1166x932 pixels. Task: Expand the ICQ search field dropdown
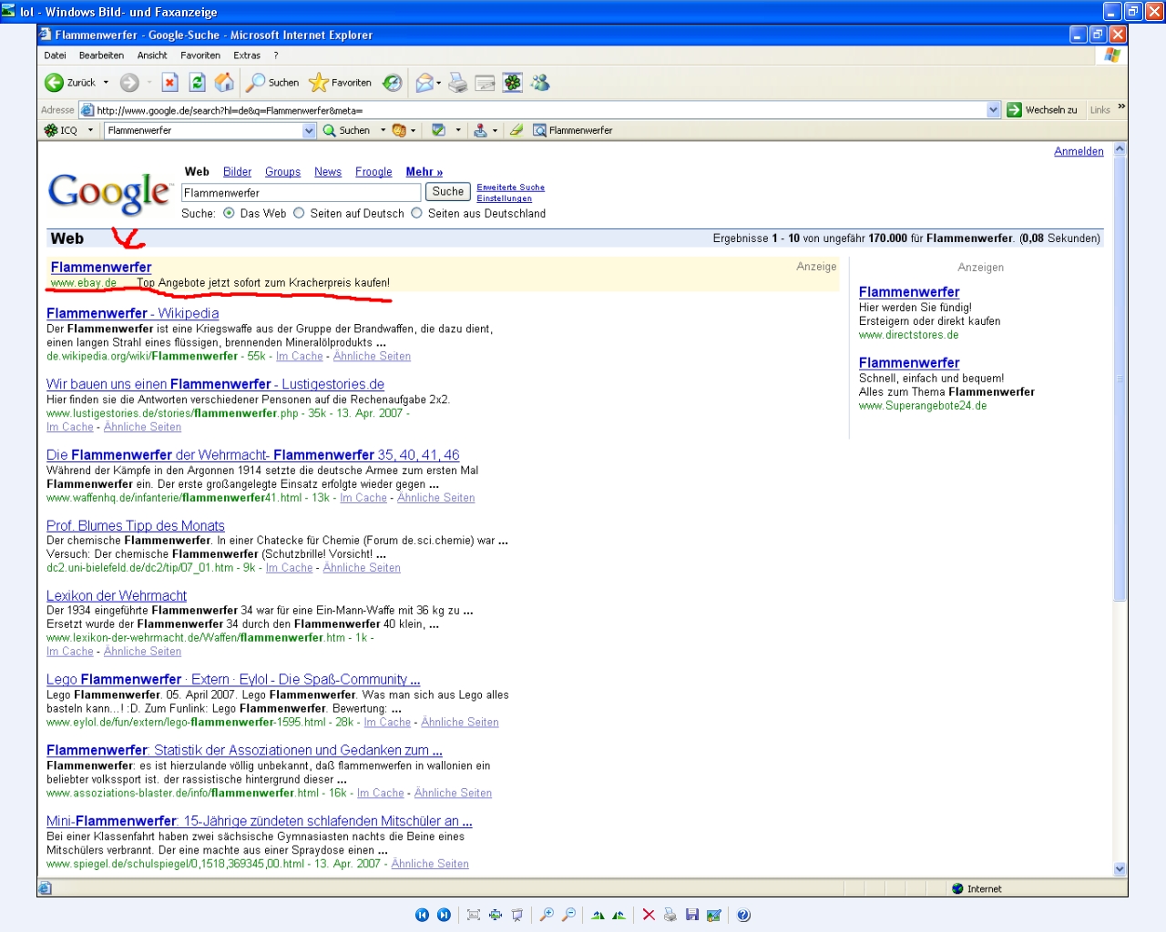pyautogui.click(x=309, y=130)
